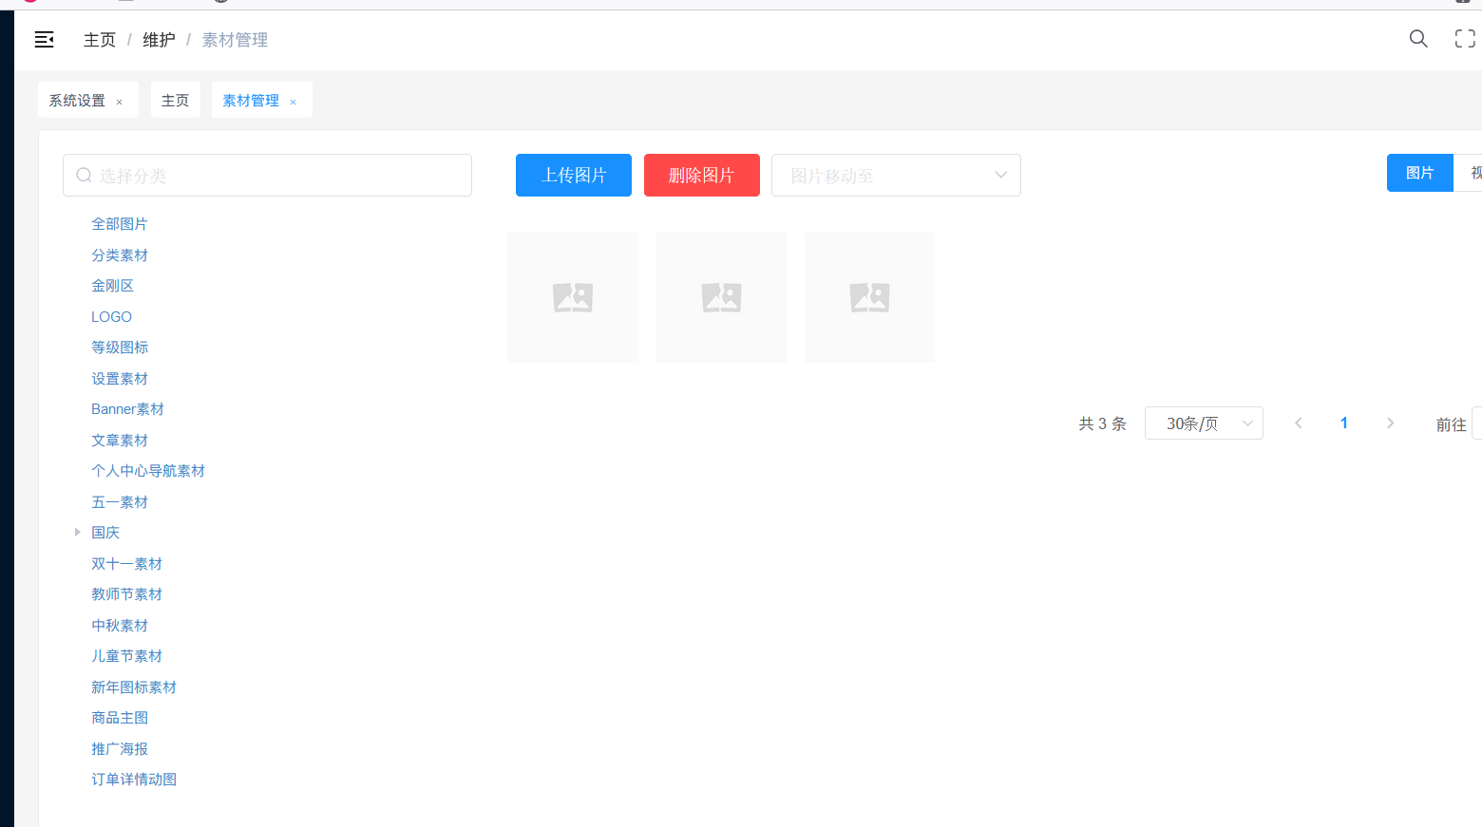Viewport: 1482px width, 827px height.
Task: Select 设置素材 category
Action: 120,379
